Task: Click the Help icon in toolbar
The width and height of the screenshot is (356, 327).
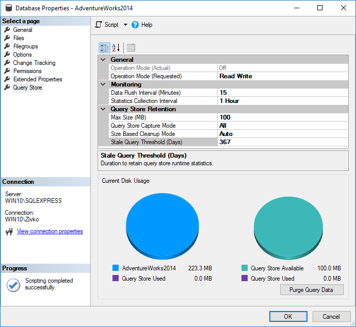Action: (x=135, y=25)
